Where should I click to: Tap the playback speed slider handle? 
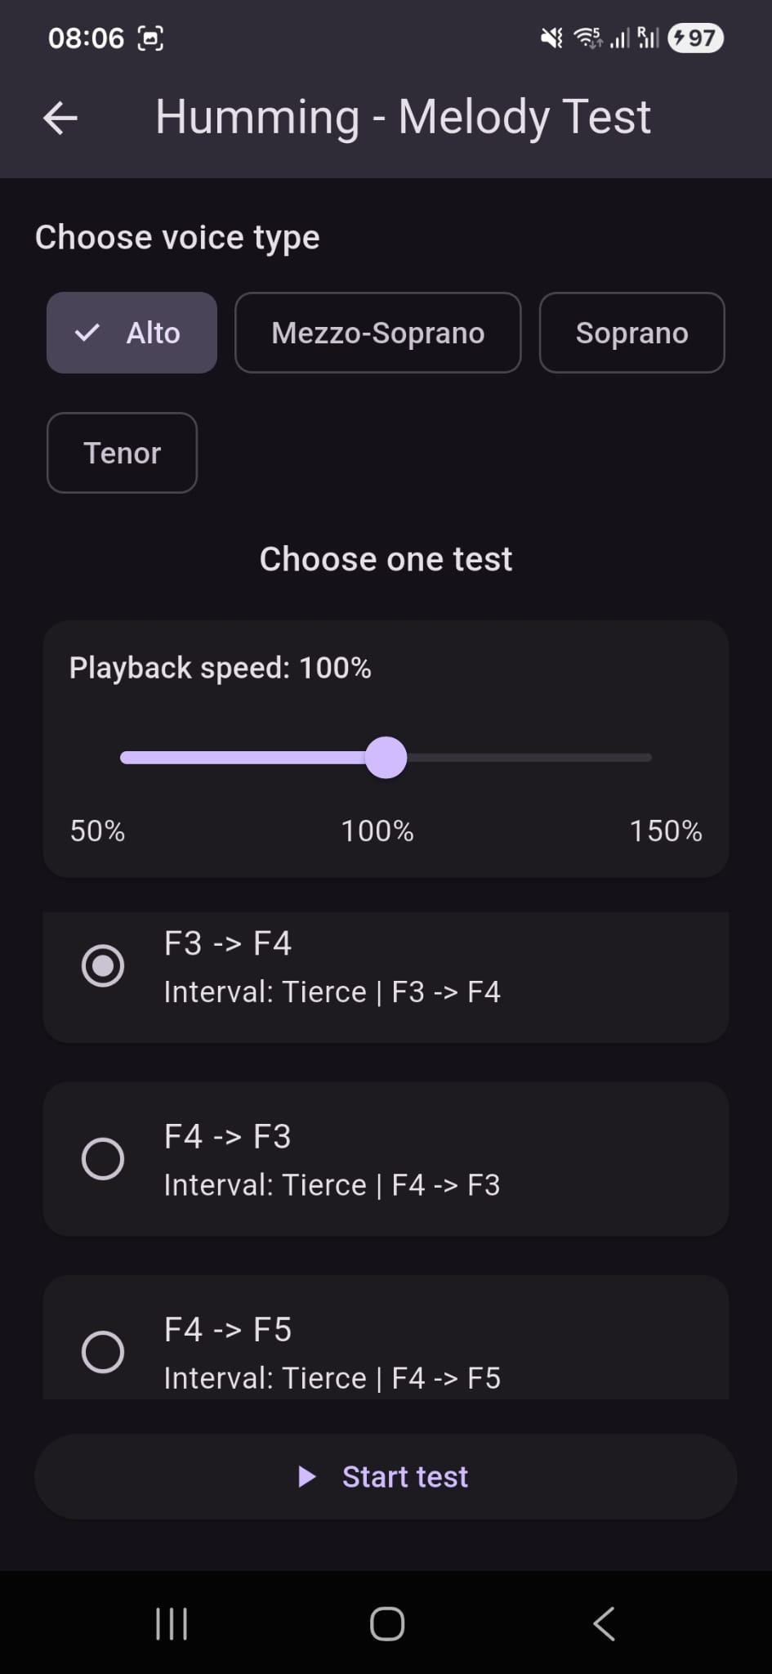coord(386,758)
